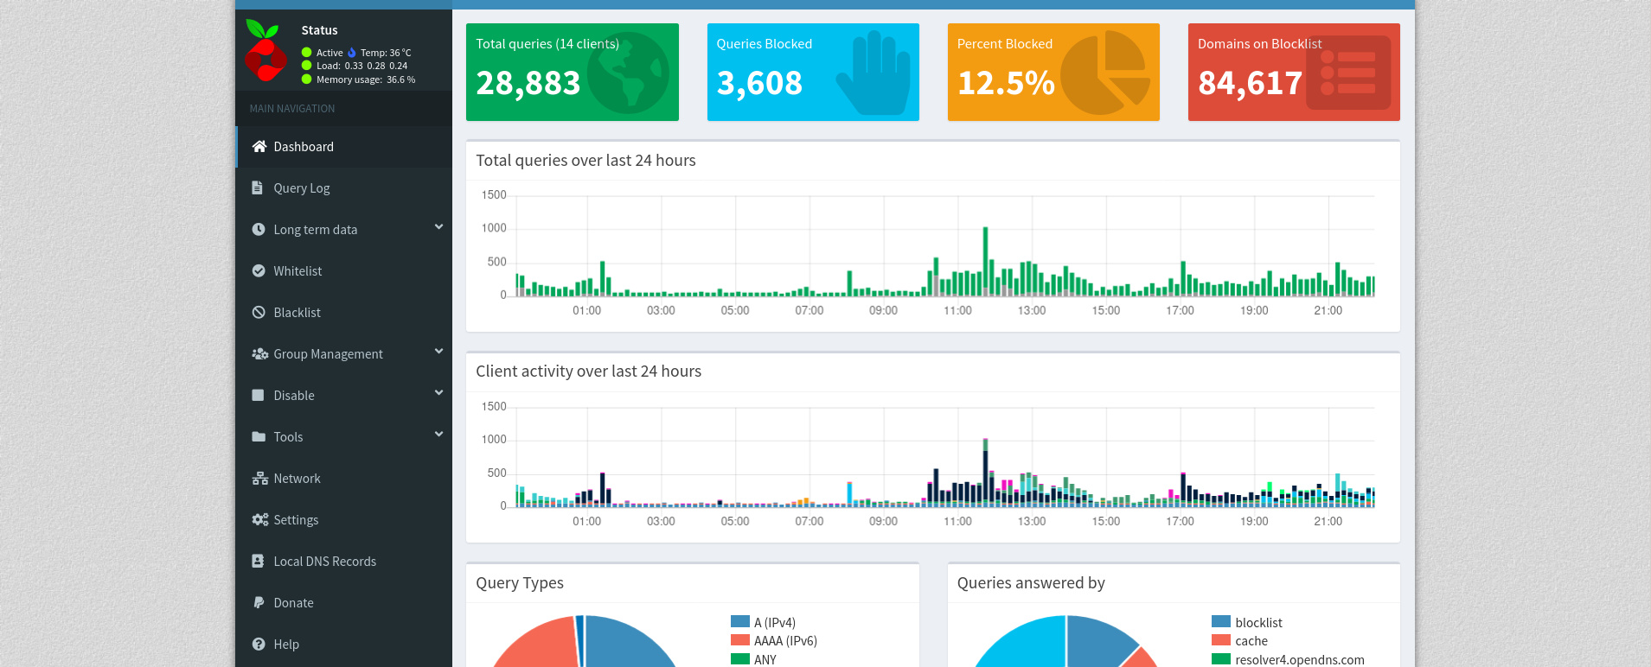1651x667 pixels.
Task: Expand the Tools submenu chevron
Action: pyautogui.click(x=438, y=435)
